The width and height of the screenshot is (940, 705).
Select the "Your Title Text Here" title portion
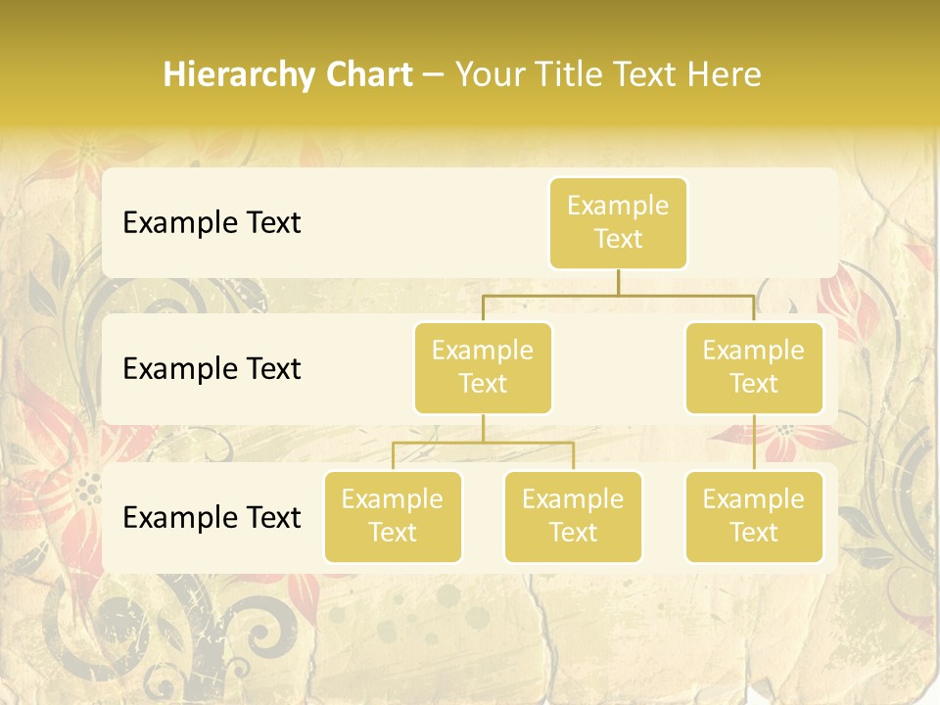tap(608, 74)
